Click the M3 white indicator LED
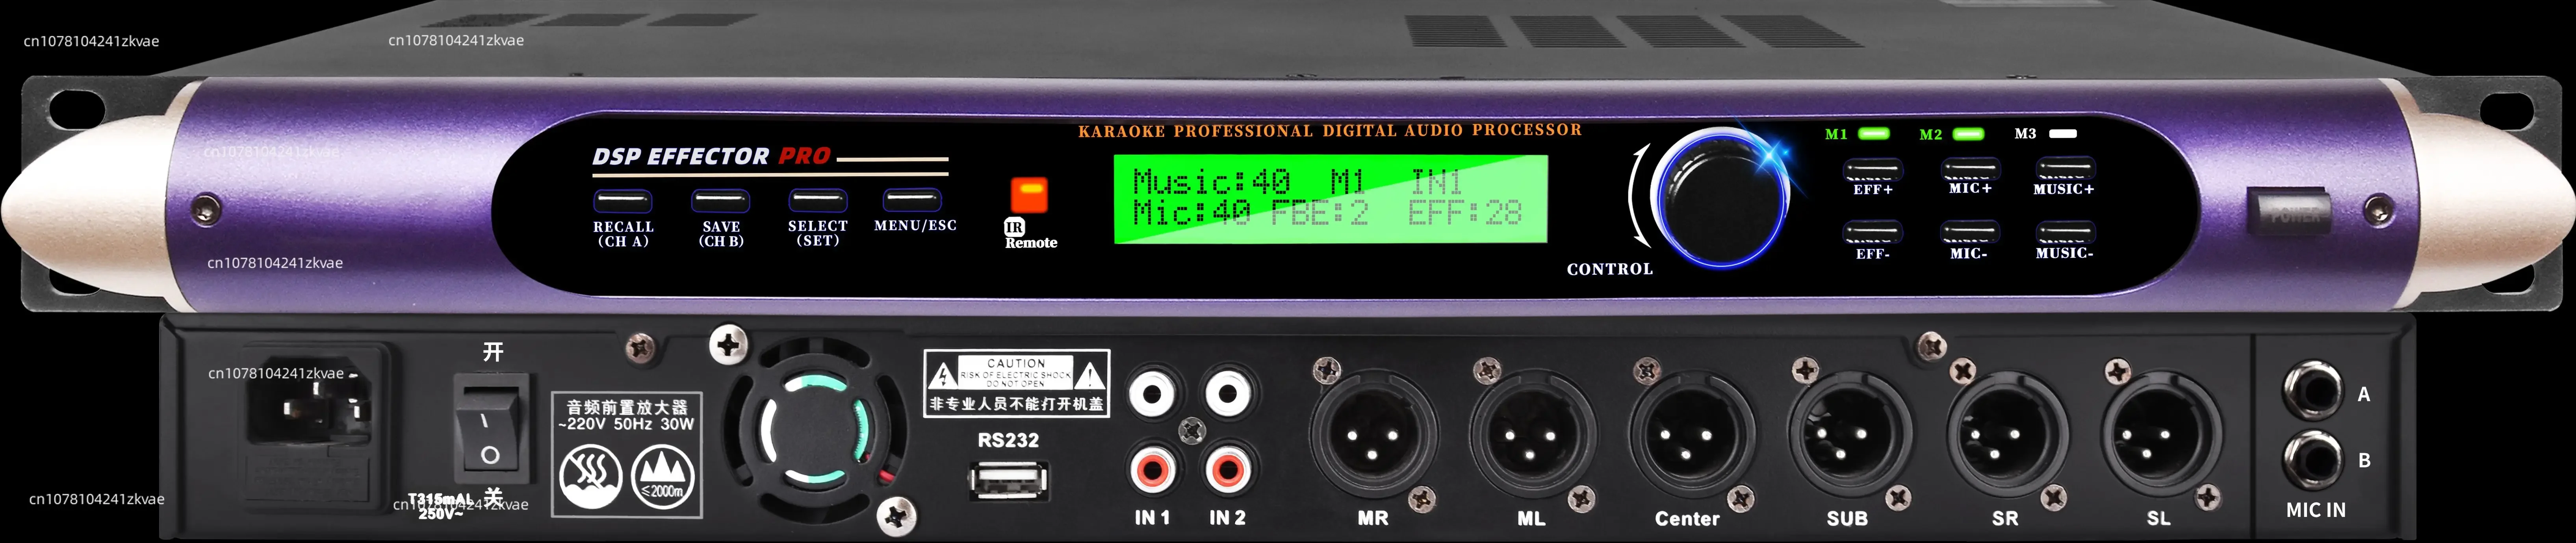The height and width of the screenshot is (543, 2576). pos(2063,133)
